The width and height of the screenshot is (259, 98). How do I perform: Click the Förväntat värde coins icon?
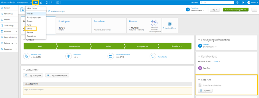pos(26,56)
